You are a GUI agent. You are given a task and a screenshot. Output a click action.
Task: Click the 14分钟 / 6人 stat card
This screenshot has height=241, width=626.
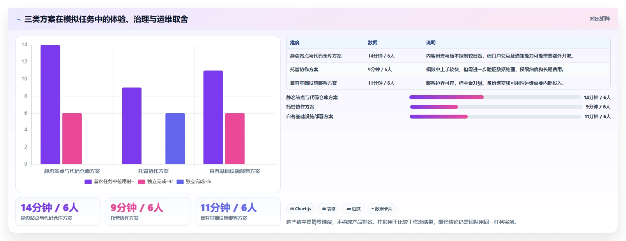[58, 211]
